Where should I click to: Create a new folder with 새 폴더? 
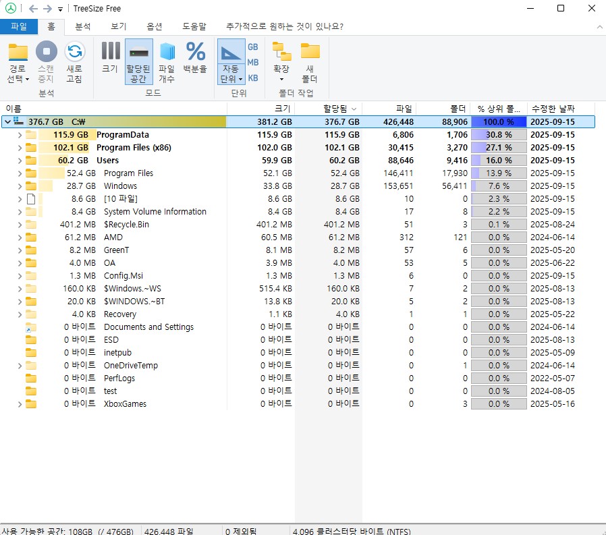[310, 62]
